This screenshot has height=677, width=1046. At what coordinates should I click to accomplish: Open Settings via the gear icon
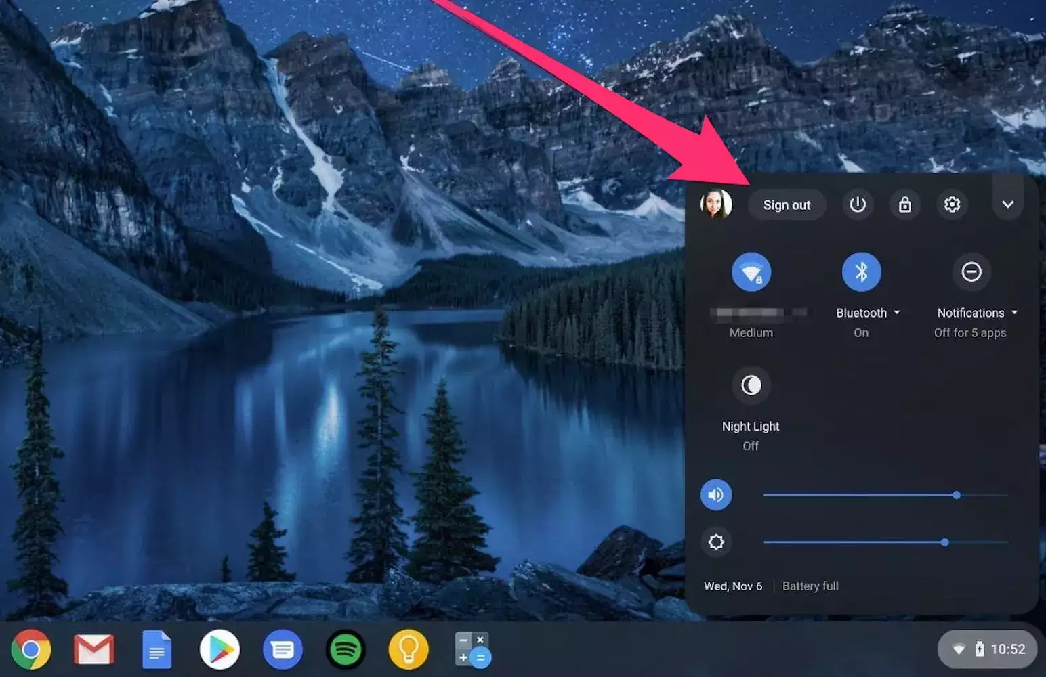coord(952,204)
